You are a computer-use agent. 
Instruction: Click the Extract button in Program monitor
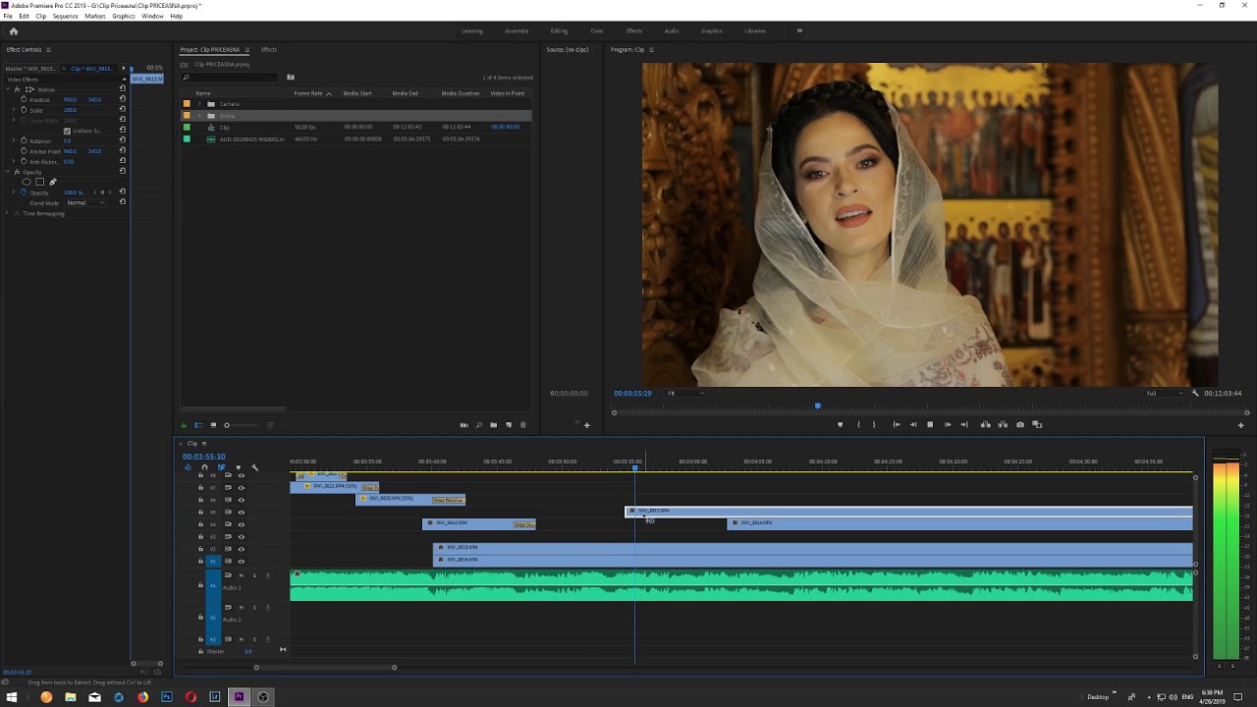click(x=1003, y=424)
